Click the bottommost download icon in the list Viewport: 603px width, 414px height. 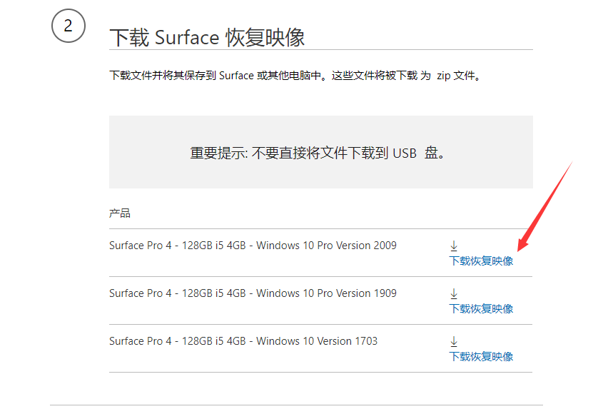pos(454,340)
